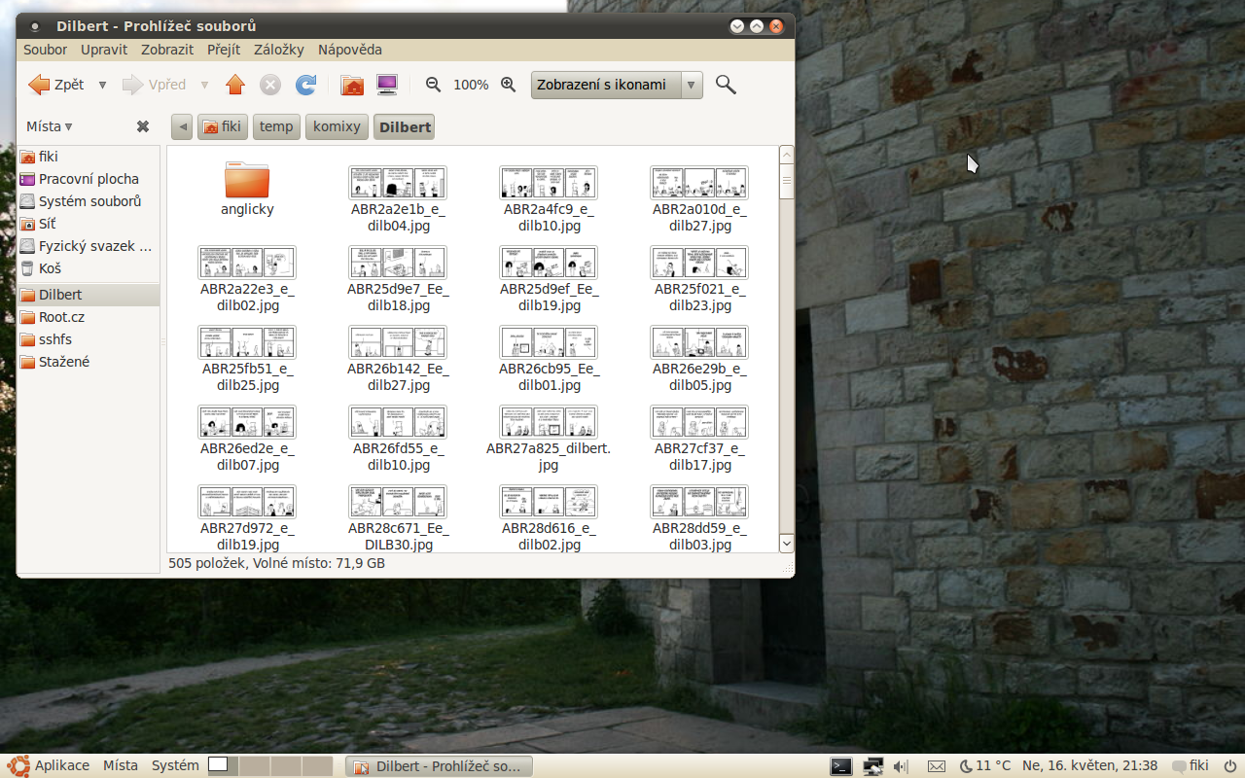
Task: Click the Dilbert path bar button
Action: (x=405, y=126)
